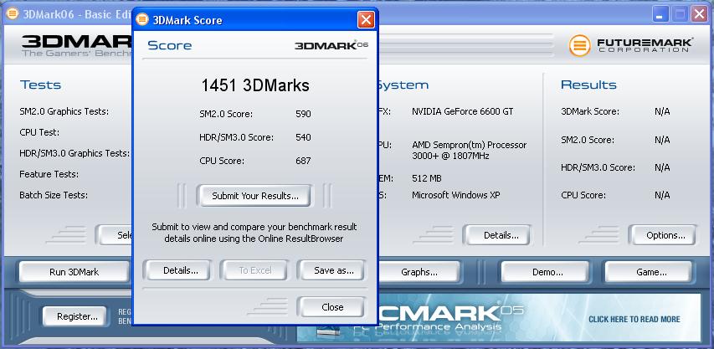Click HDR/SM3.0 Score value 540

pos(303,137)
